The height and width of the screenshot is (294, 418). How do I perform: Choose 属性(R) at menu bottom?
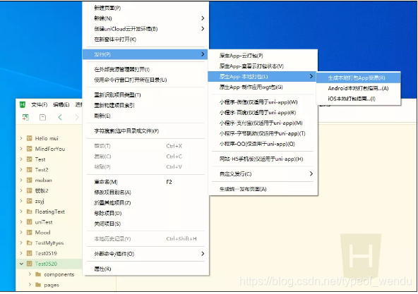click(146, 269)
